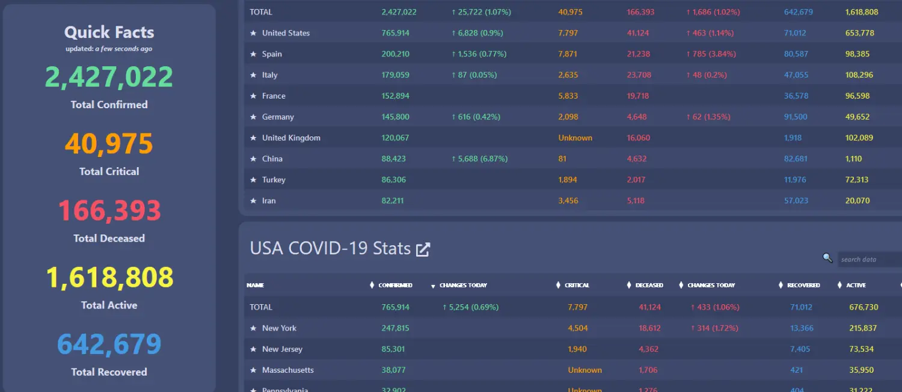Click the star icon next to Spain

pyautogui.click(x=253, y=54)
